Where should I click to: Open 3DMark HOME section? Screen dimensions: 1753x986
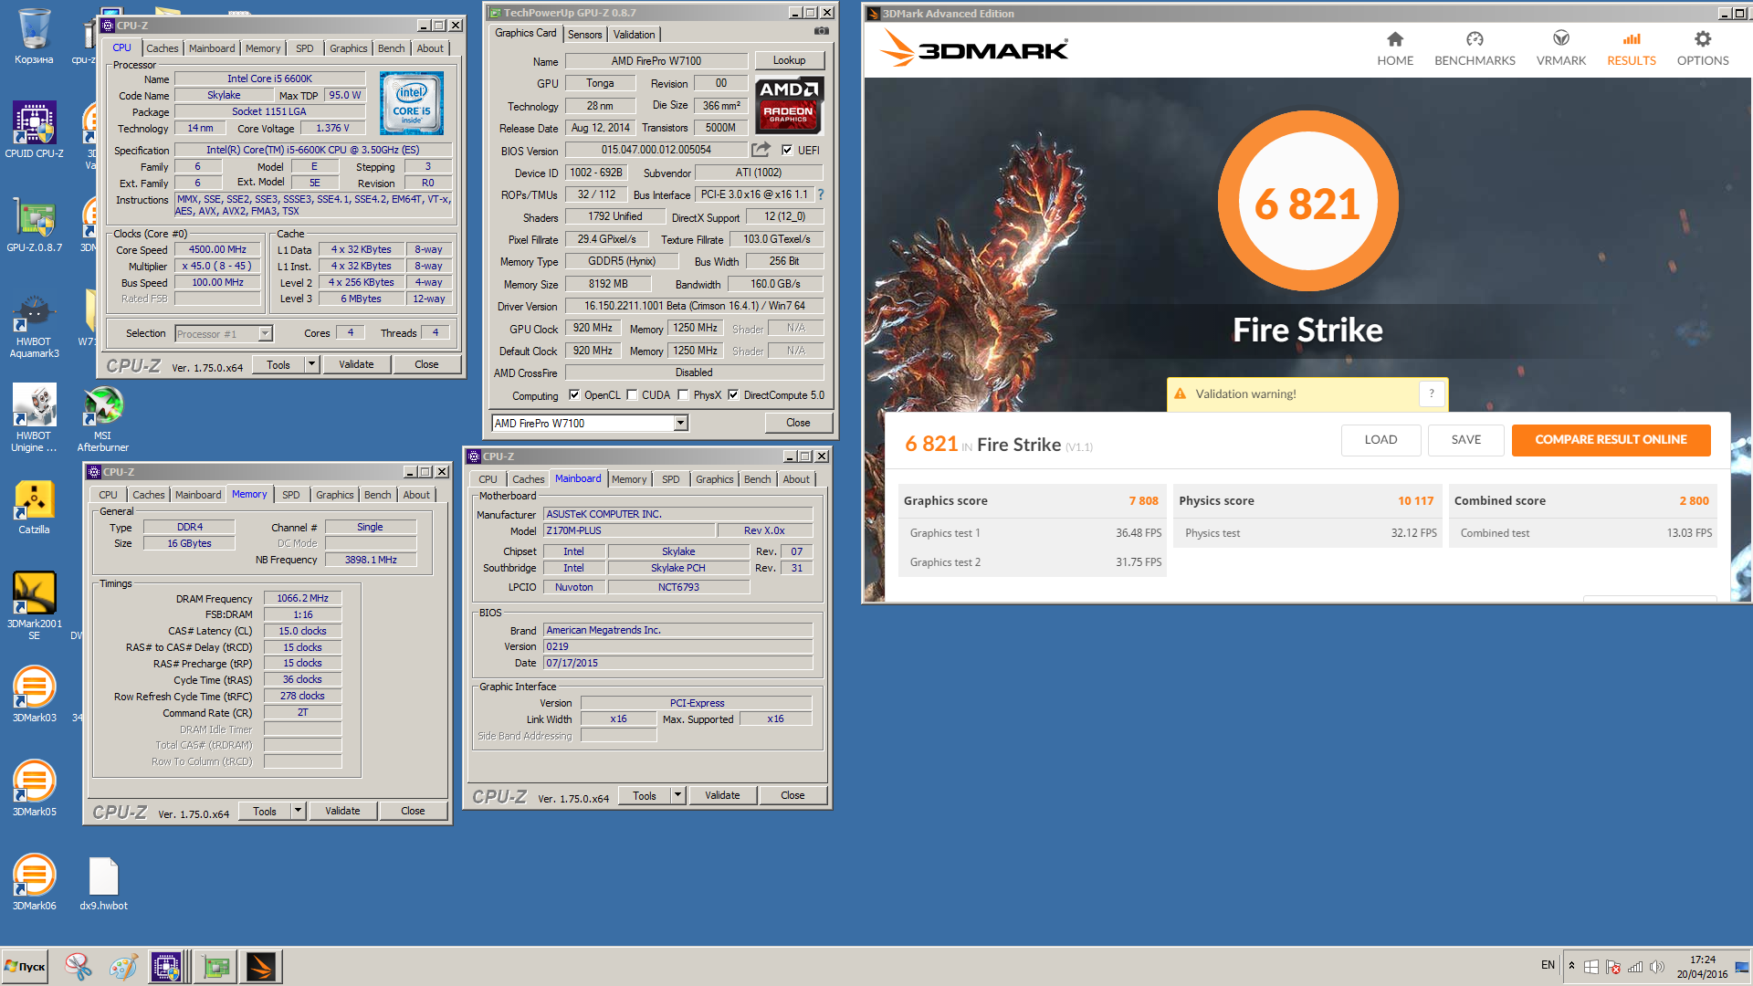[1394, 48]
